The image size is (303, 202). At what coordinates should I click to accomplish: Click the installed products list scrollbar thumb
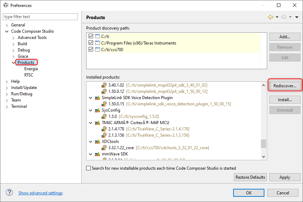tap(263, 144)
